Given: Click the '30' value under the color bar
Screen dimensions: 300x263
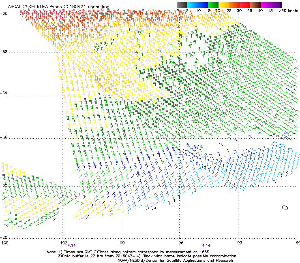Looking at the screenshot, I should (239, 11).
